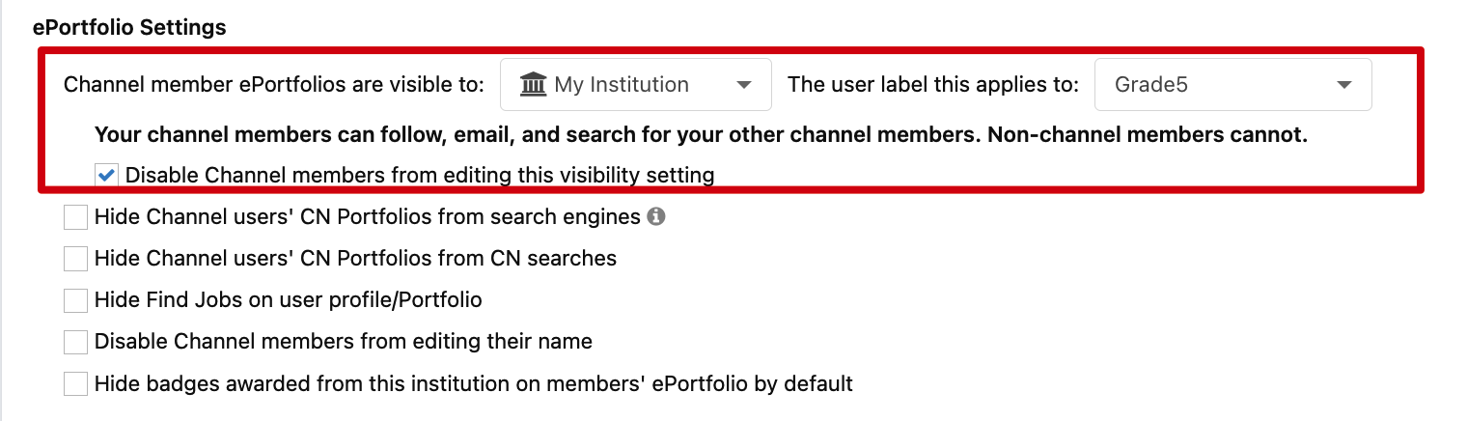Click the arrow on the Grade5 dropdown
1467x421 pixels.
tap(1344, 85)
